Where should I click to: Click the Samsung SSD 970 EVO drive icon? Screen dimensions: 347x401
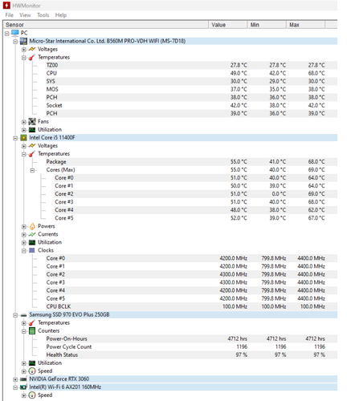23,315
